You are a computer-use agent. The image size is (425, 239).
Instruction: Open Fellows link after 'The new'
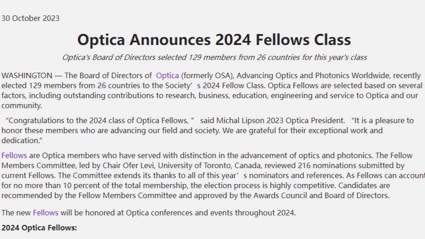[45, 213]
